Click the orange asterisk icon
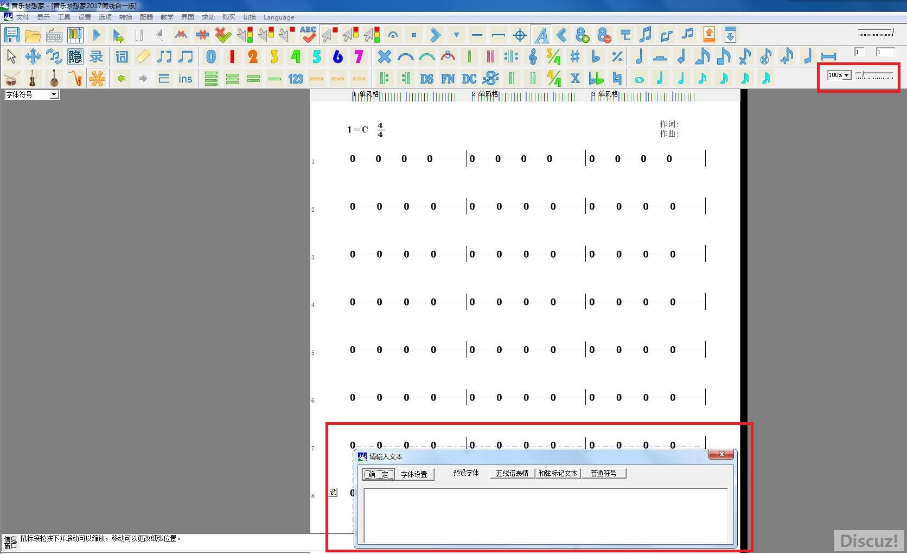 pos(97,78)
